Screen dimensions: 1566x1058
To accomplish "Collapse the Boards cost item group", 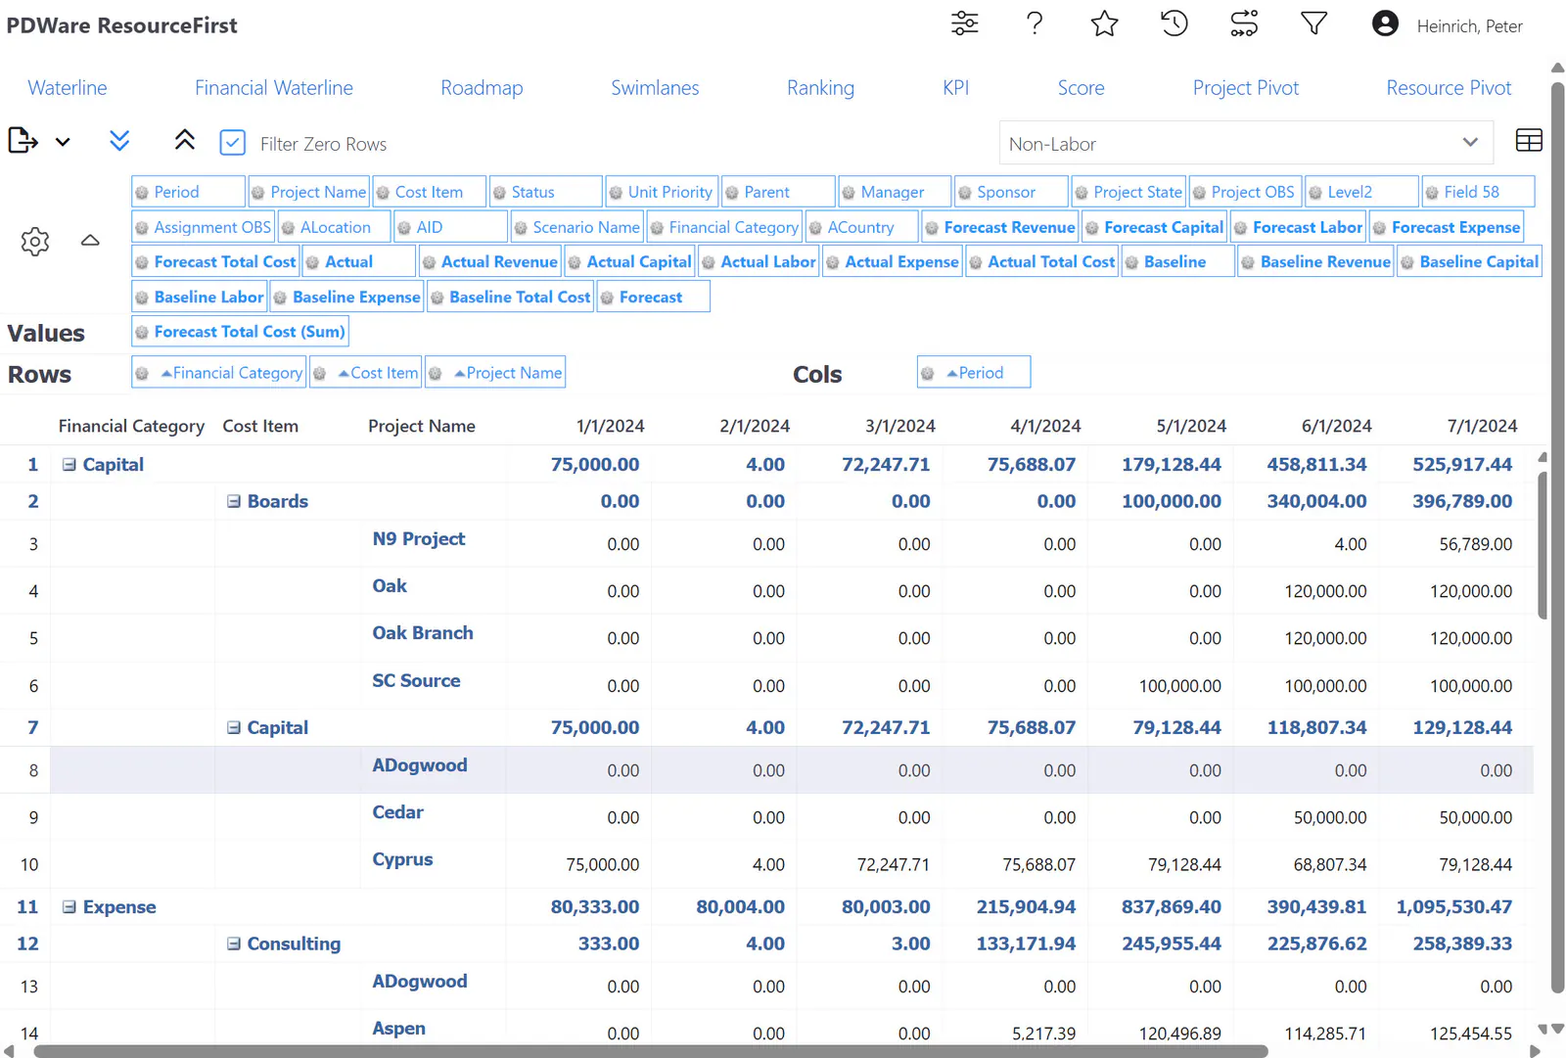I will coord(234,501).
